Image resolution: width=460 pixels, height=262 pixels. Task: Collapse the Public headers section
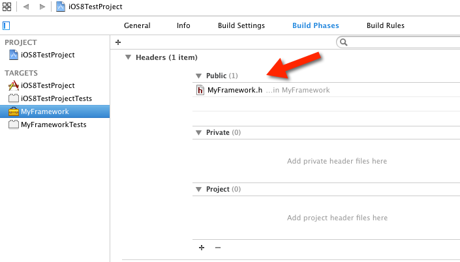[199, 76]
